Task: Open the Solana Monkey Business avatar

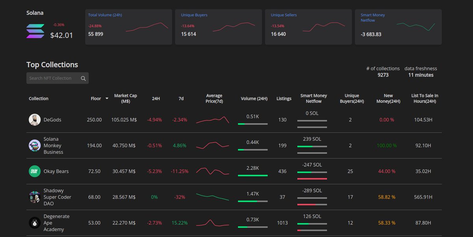Action: [x=35, y=146]
